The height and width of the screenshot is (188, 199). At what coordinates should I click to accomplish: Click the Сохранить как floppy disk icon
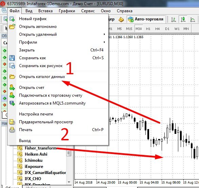[12, 58]
